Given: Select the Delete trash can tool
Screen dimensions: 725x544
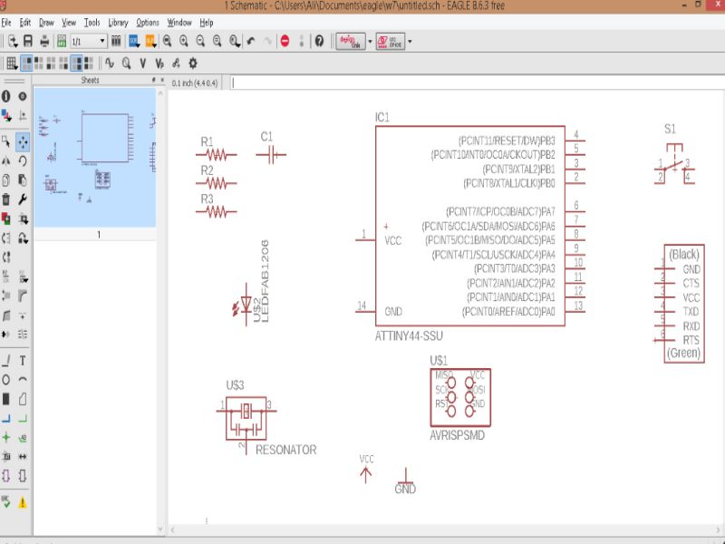Looking at the screenshot, I should 6,199.
